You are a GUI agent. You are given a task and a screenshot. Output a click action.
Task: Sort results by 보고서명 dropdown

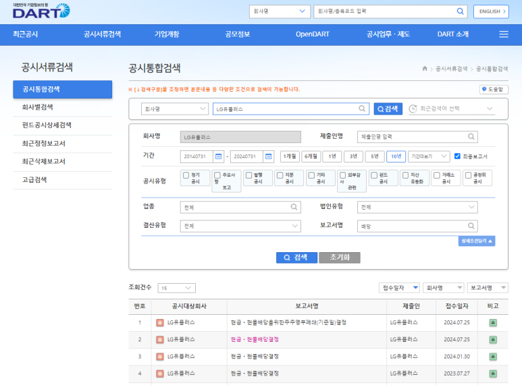[x=488, y=288]
